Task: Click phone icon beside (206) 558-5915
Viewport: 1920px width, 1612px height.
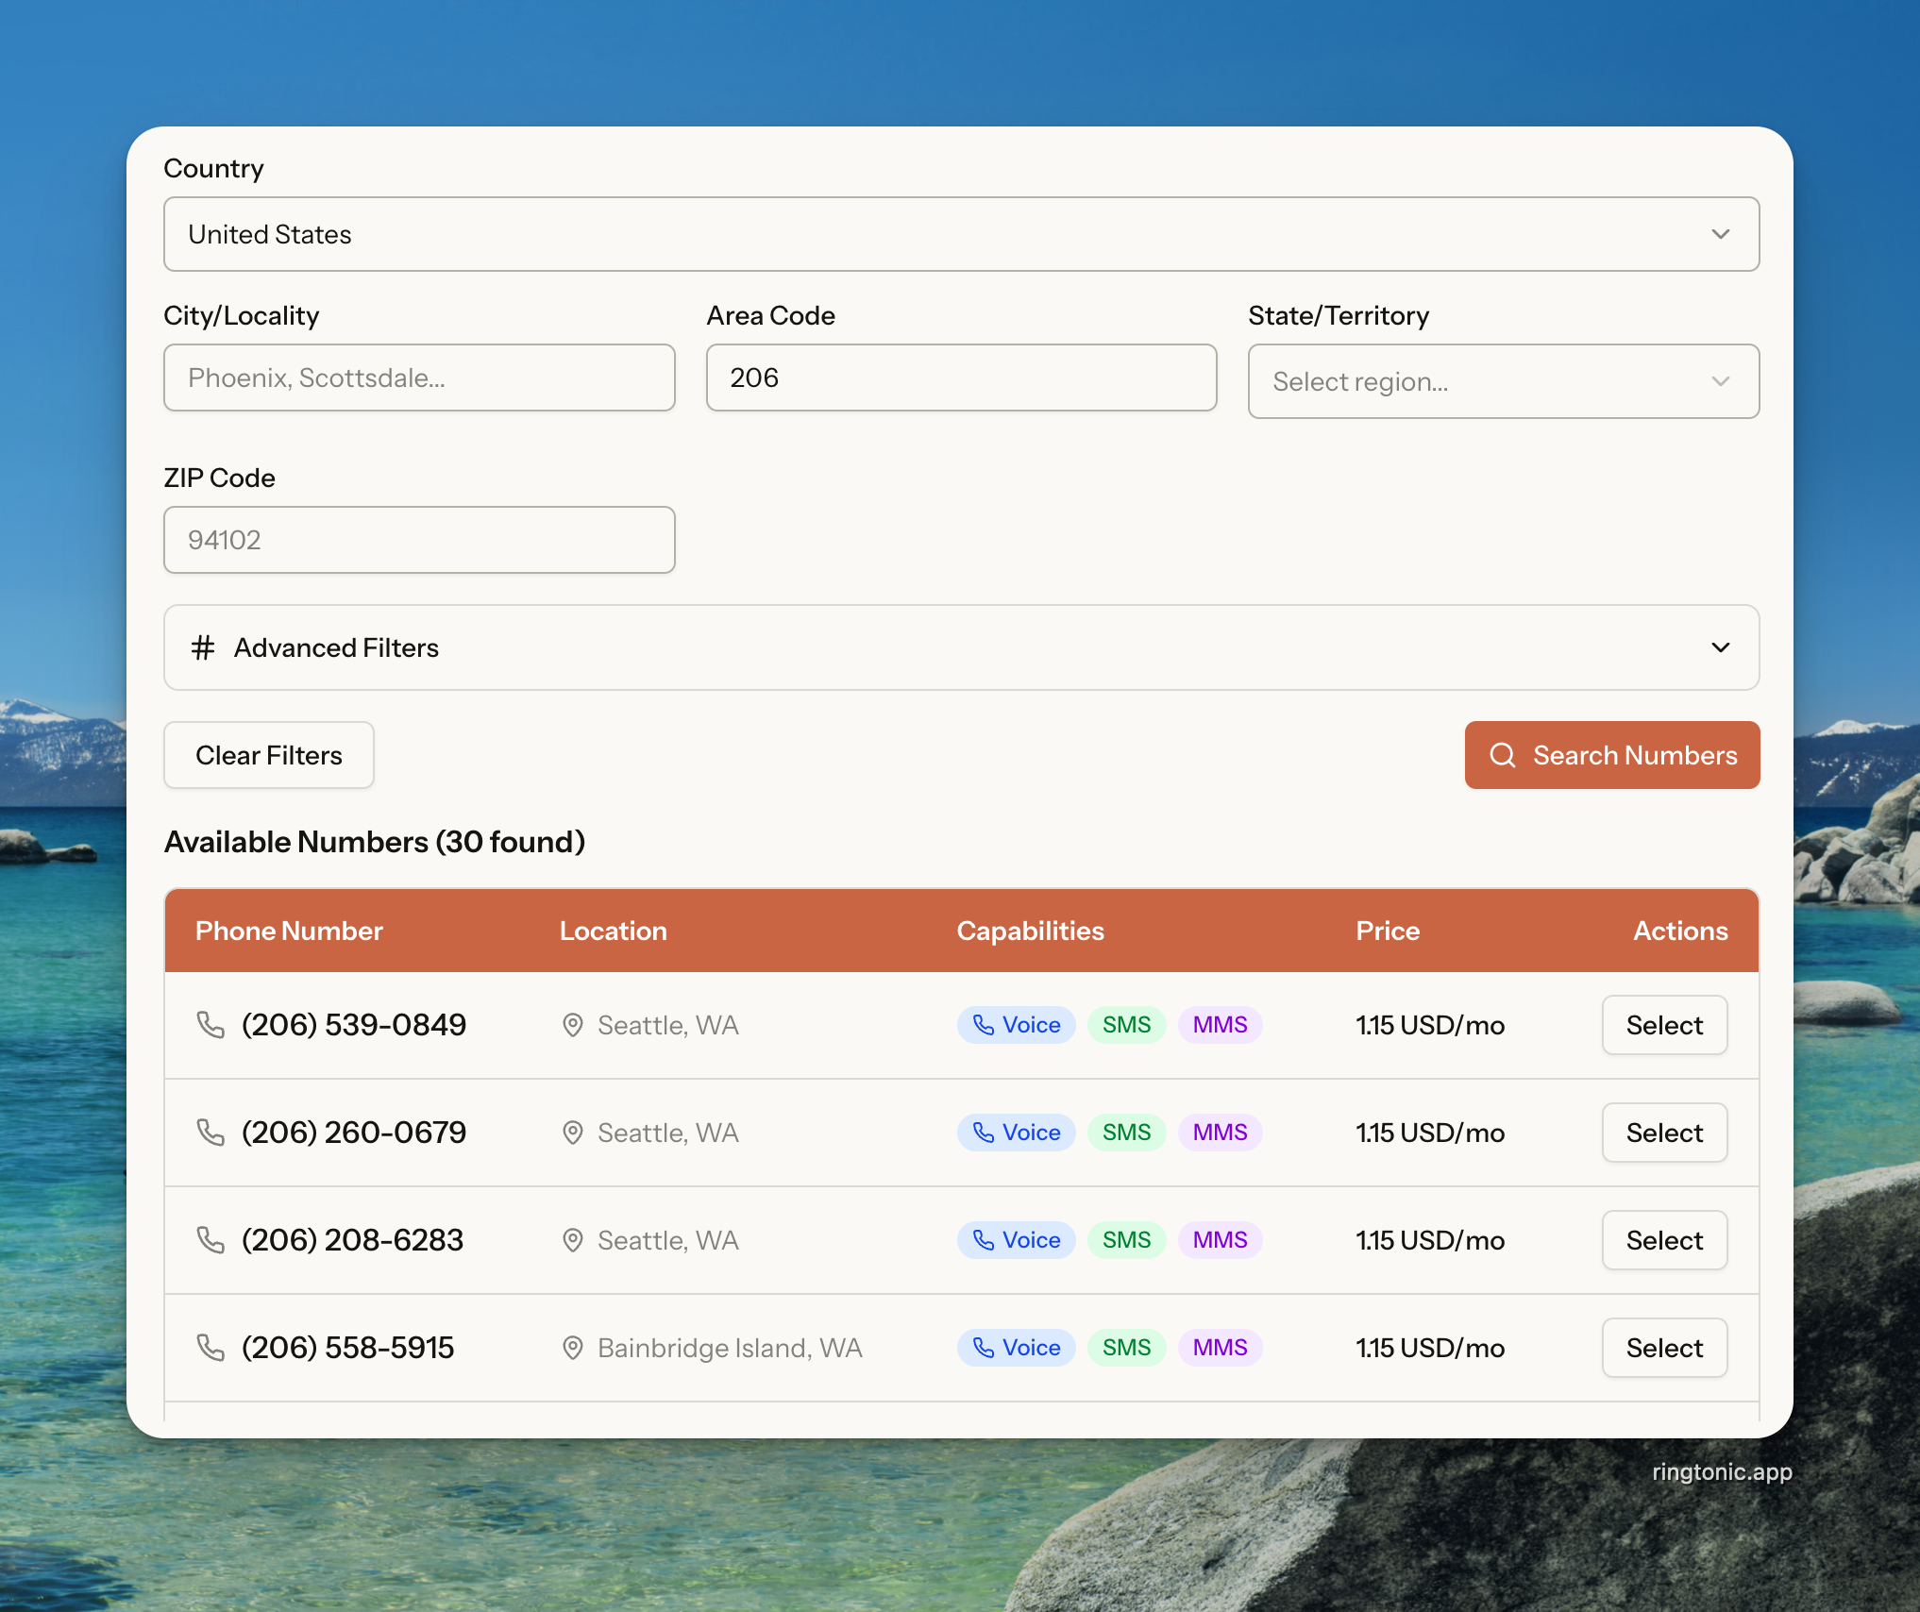Action: (x=210, y=1348)
